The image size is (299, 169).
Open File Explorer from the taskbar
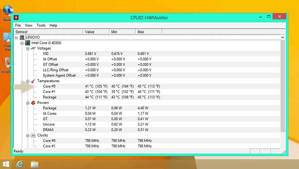pos(35,164)
